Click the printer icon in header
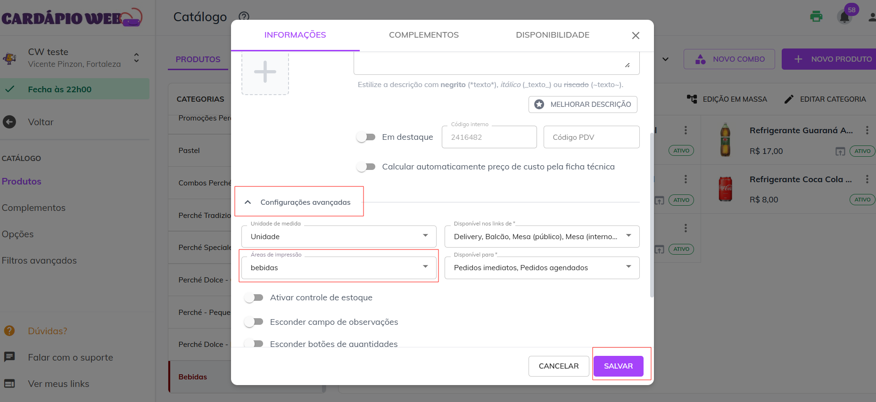 click(x=816, y=17)
